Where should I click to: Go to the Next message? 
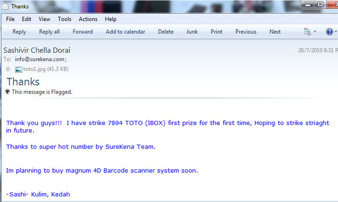point(275,32)
